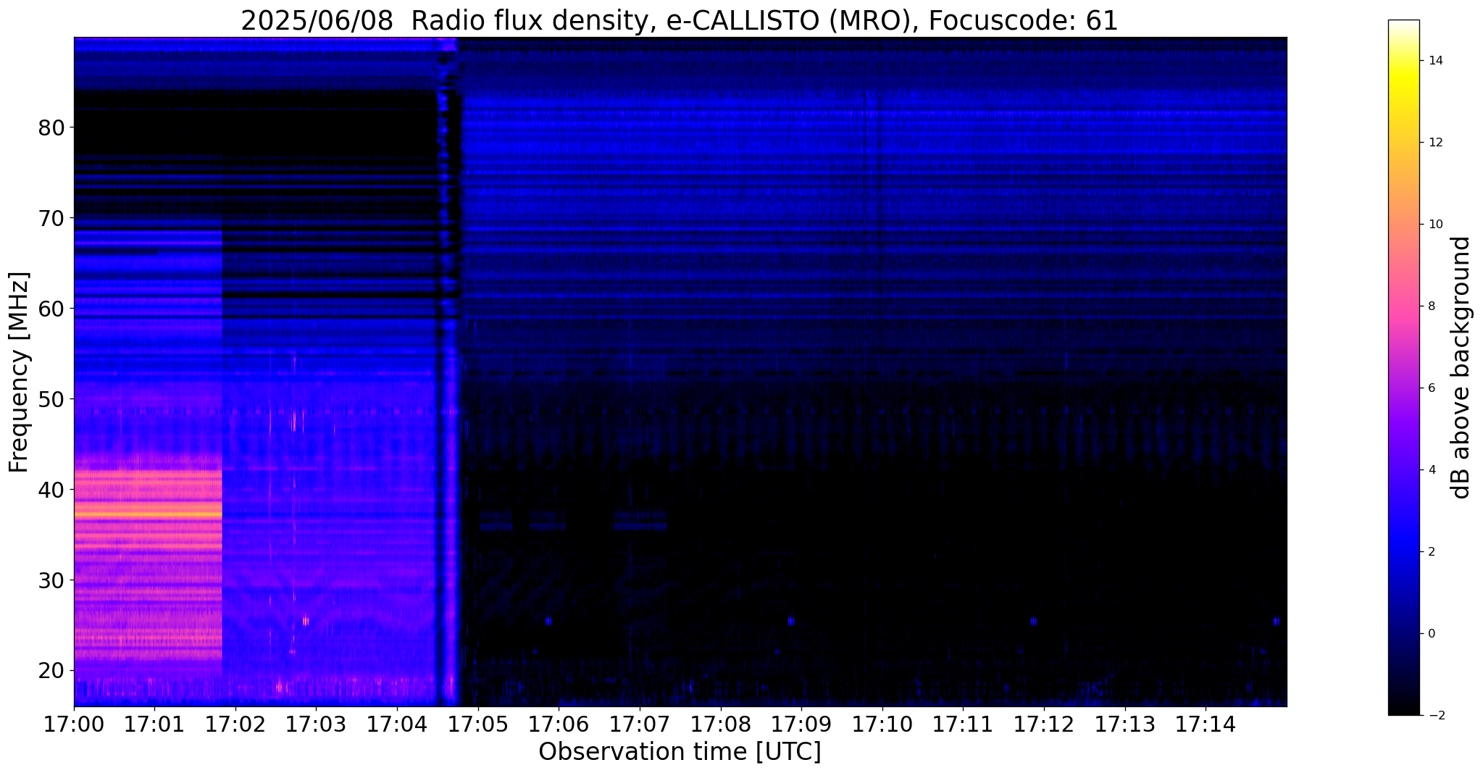Viewport: 1483px width, 773px height.
Task: Click the 50 MHz frequency tick label
Action: click(51, 399)
